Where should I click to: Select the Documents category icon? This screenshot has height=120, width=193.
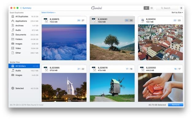pos(13,35)
